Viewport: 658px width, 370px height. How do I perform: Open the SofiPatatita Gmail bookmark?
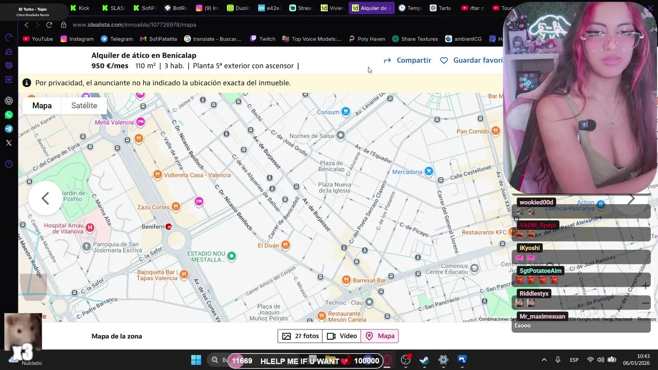158,39
